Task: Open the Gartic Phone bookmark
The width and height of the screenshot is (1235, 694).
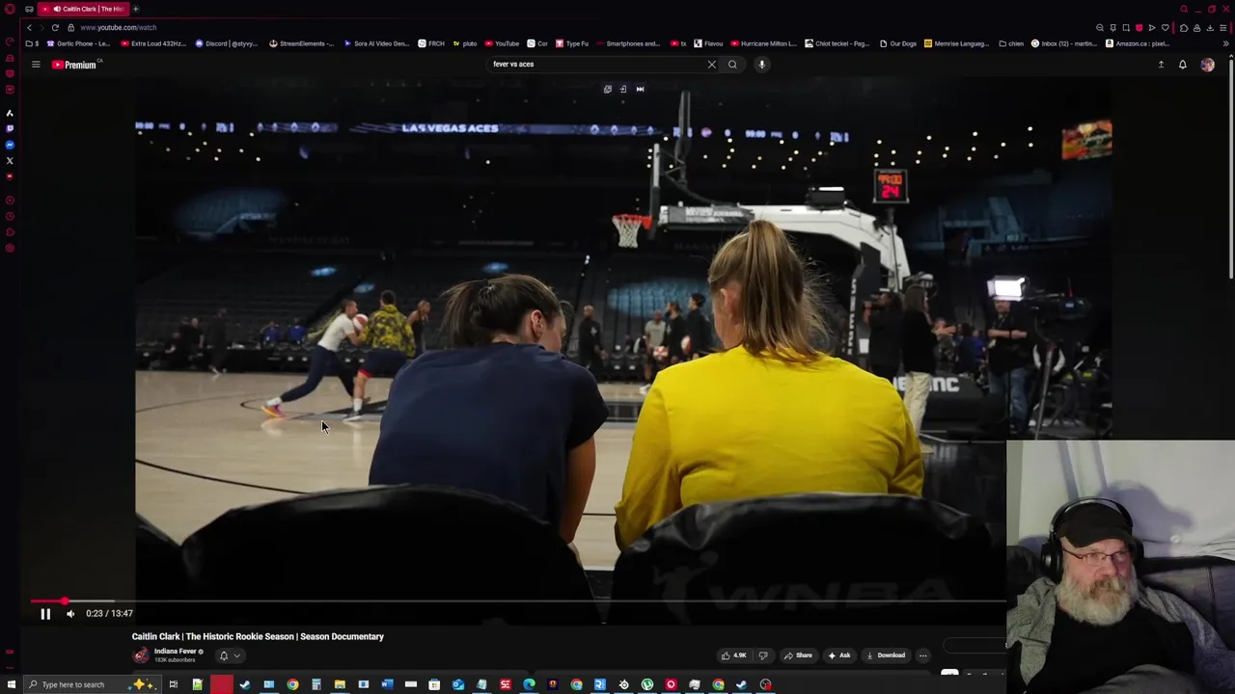Action: (78, 43)
